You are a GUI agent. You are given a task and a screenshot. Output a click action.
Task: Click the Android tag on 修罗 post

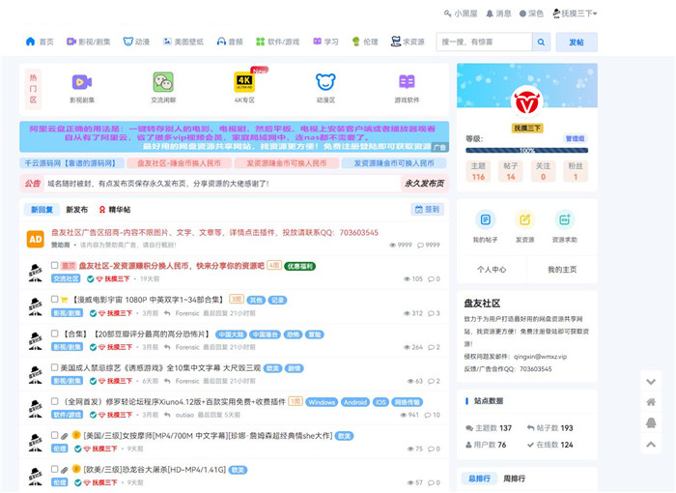355,402
